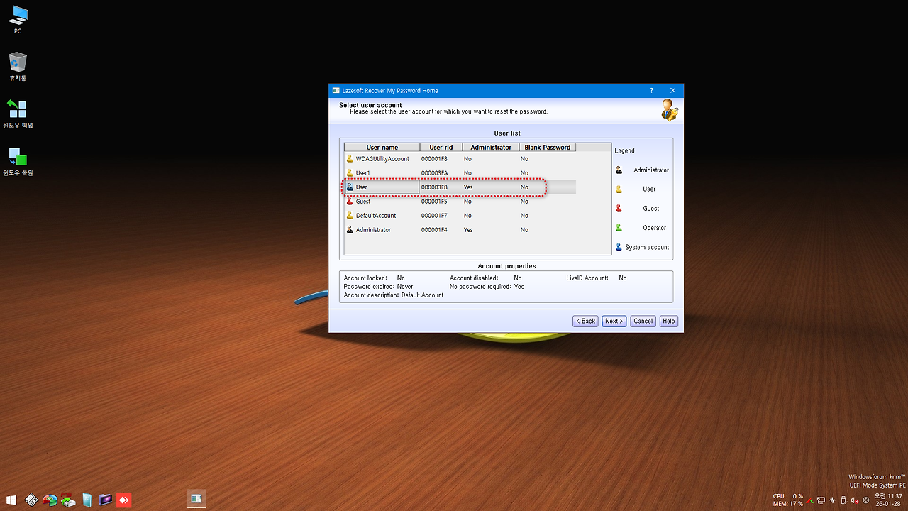Image resolution: width=908 pixels, height=511 pixels.
Task: Click the 'Account description:' property label
Action: 371,295
